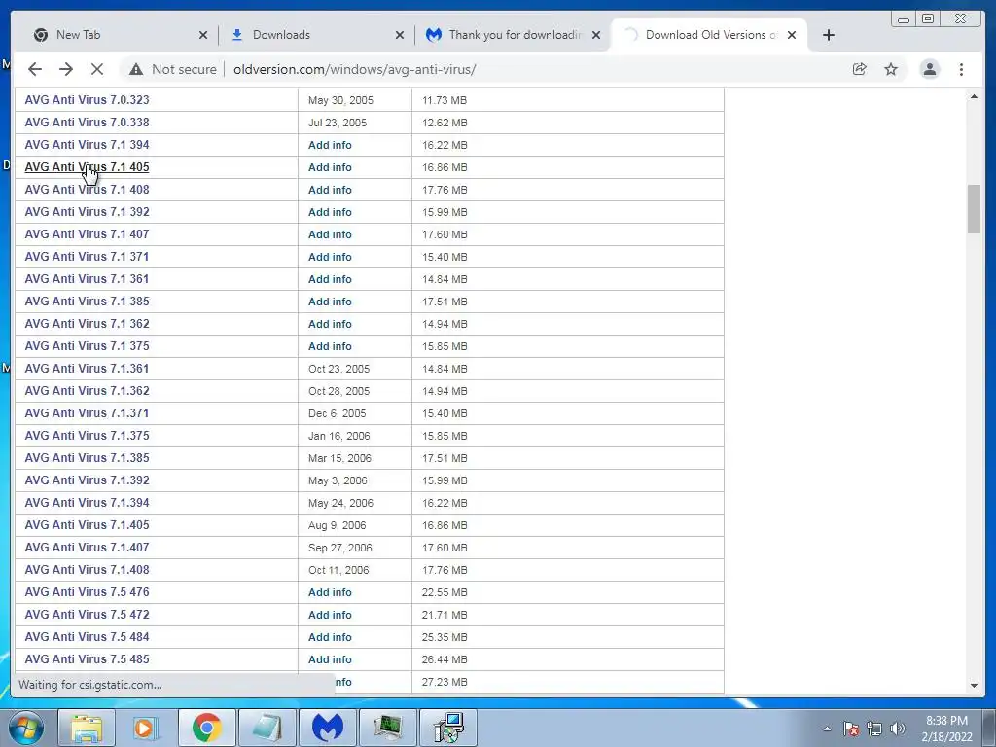Open the volume speaker icon
Image resolution: width=996 pixels, height=747 pixels.
point(898,729)
